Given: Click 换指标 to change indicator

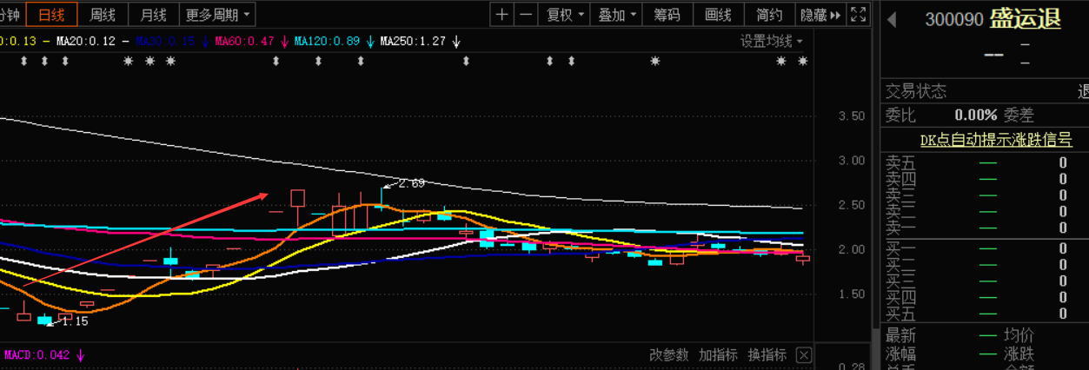Looking at the screenshot, I should pyautogui.click(x=767, y=355).
